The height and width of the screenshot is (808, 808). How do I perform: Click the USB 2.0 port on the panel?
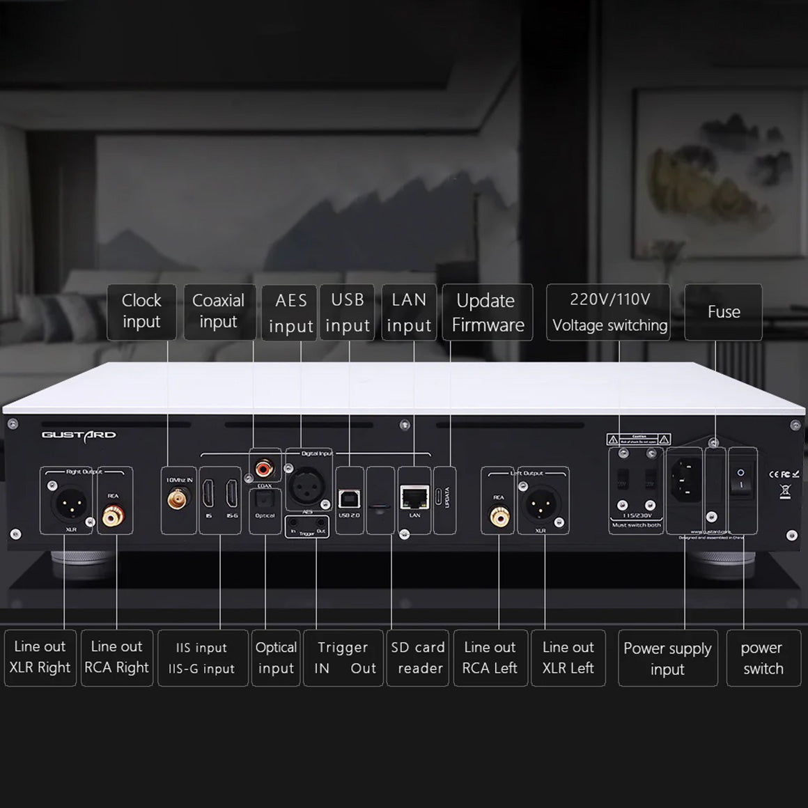coord(349,497)
